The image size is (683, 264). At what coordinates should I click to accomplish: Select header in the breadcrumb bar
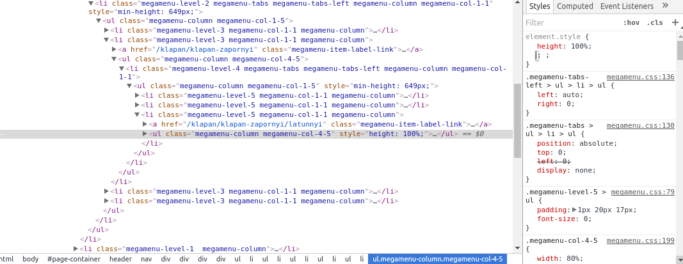click(120, 260)
